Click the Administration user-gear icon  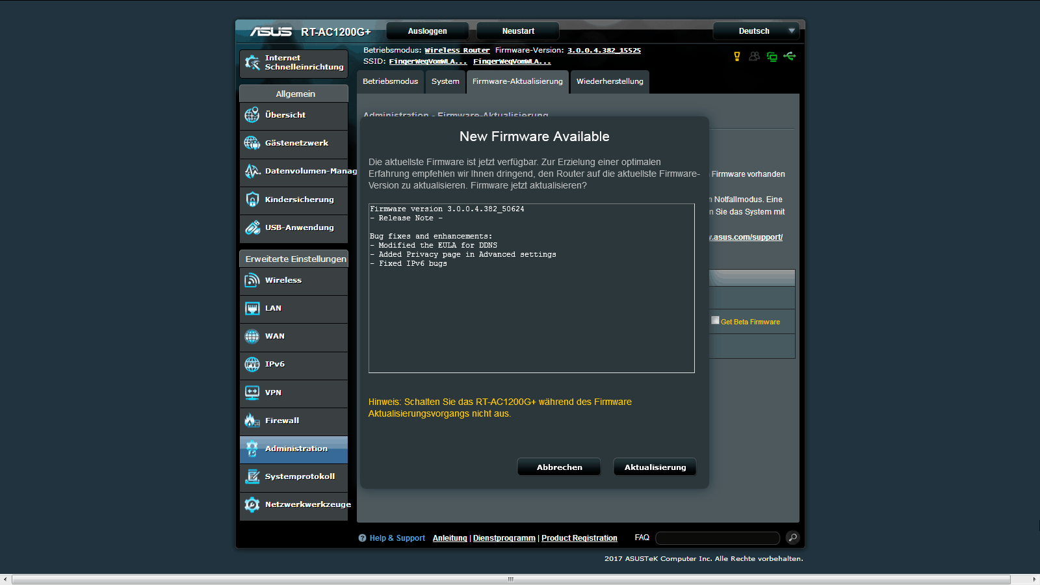click(x=252, y=448)
